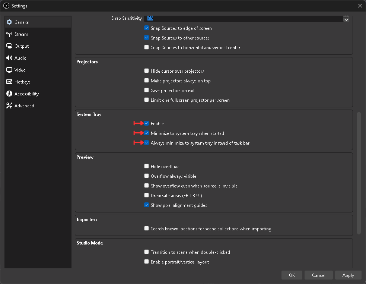Open Advanced settings section
The width and height of the screenshot is (366, 284).
tap(38, 105)
